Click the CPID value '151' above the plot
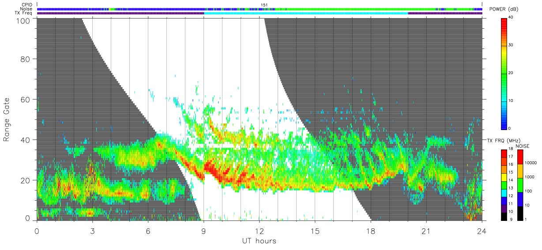The image size is (542, 250). click(264, 5)
